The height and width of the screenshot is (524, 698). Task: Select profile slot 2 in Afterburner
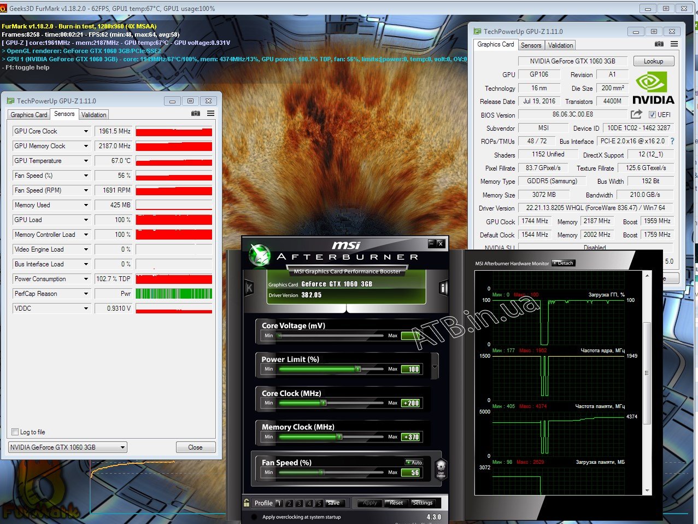[289, 503]
